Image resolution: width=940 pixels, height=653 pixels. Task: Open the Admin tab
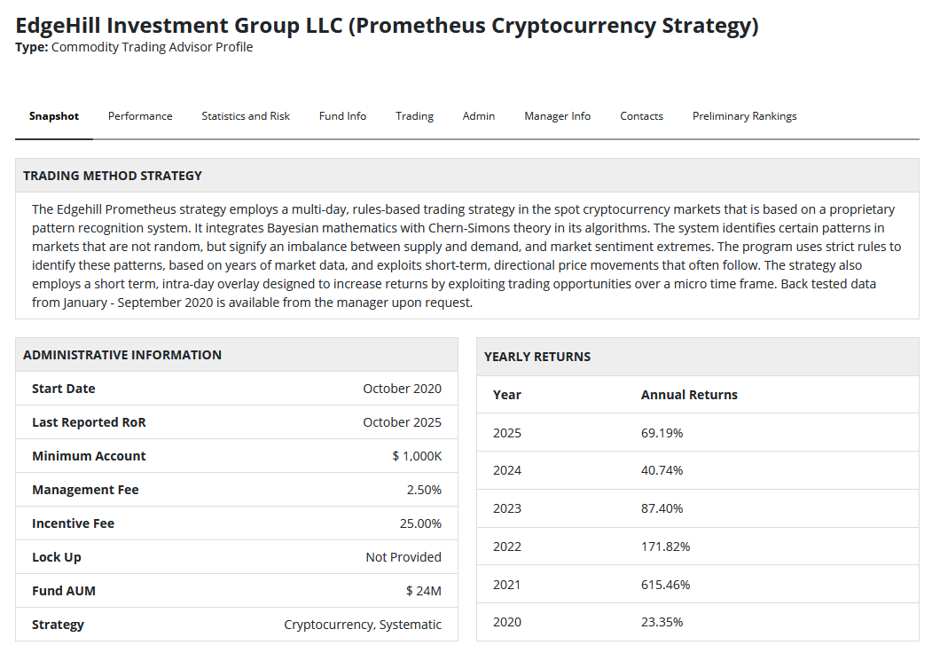pos(479,116)
